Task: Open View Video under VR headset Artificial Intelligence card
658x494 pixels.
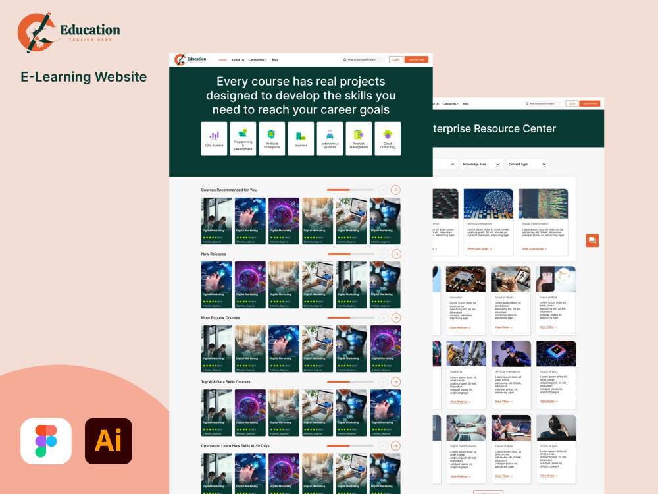Action: [503, 402]
